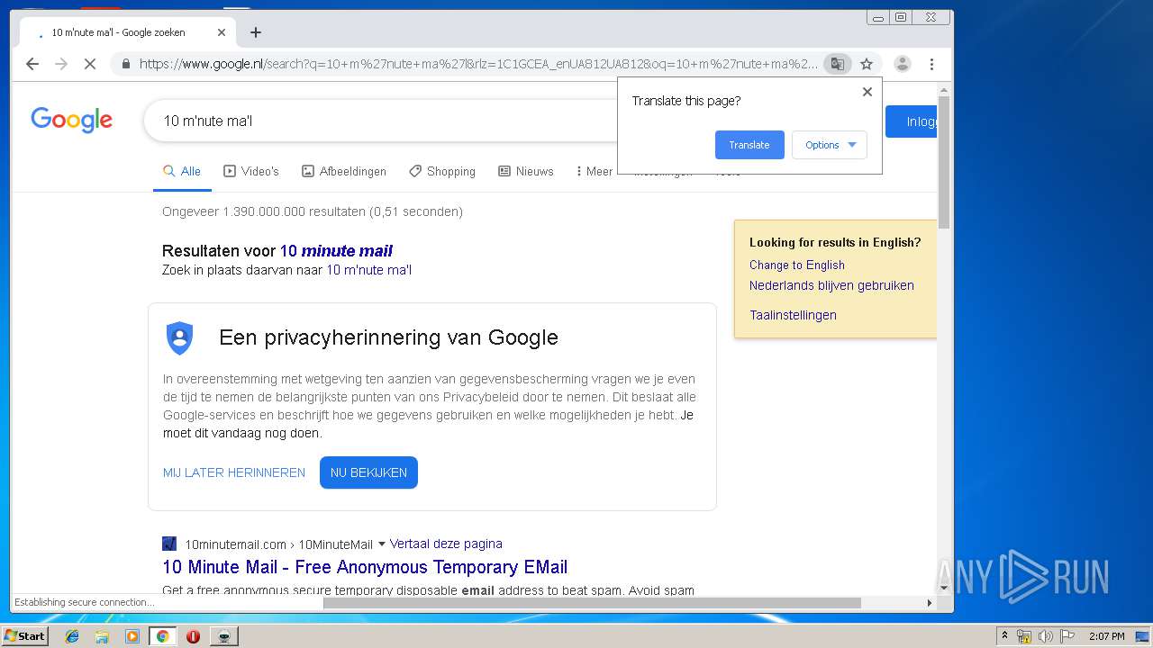The width and height of the screenshot is (1153, 648).
Task: Open a new tab with plus button
Action: coord(256,32)
